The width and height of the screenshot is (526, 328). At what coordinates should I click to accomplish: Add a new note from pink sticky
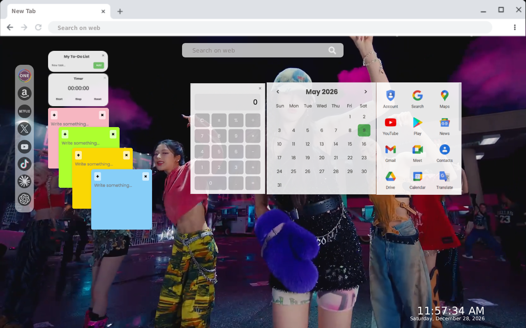click(54, 115)
